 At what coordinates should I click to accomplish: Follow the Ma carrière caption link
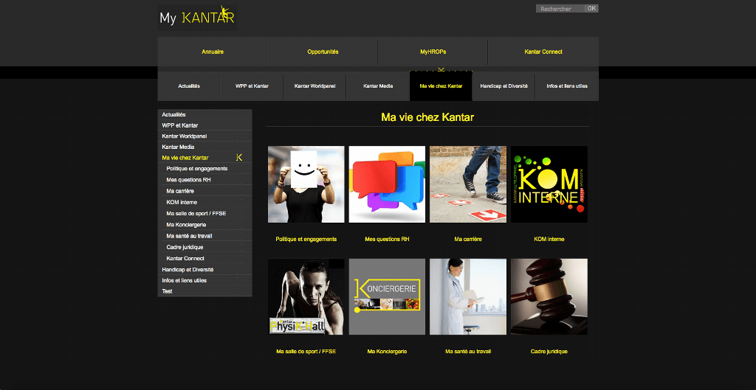[468, 240]
